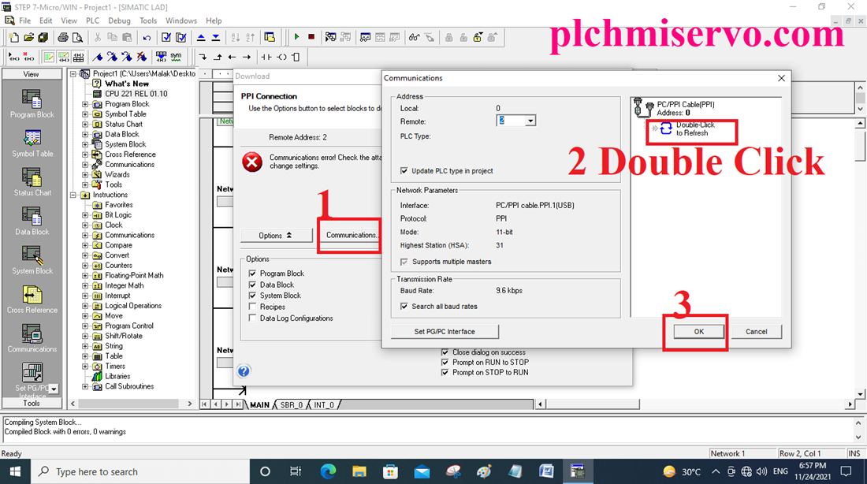Open Communications in View sidebar
Screen dimensions: 867x484
(x=32, y=338)
